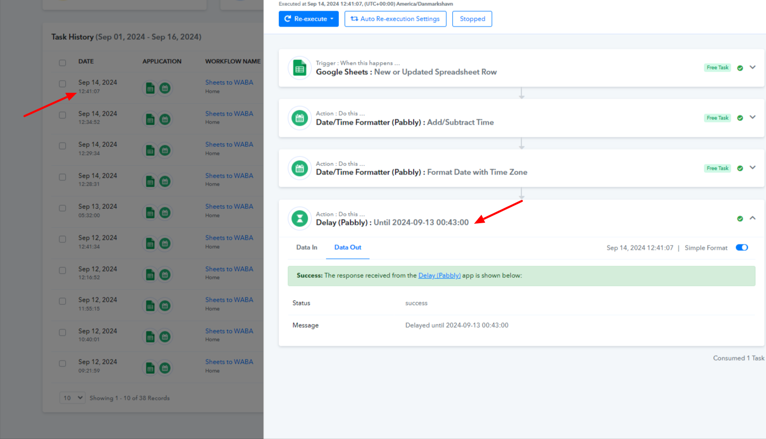Image resolution: width=766 pixels, height=439 pixels.
Task: Click Date/Time icon in the 12:34:52 history row
Action: [x=165, y=119]
